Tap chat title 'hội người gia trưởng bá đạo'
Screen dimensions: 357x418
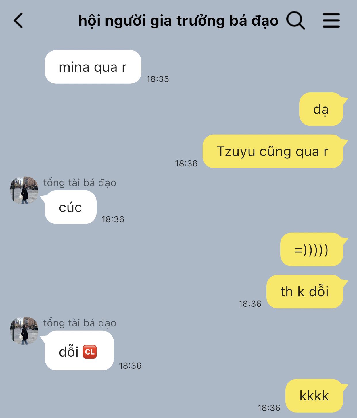point(178,21)
